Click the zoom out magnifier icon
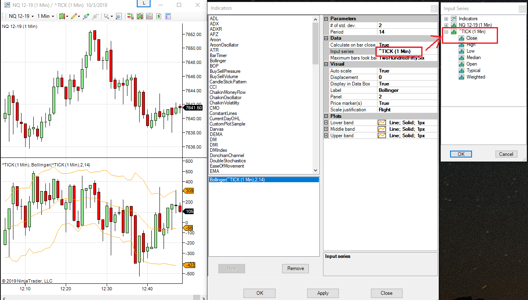 [x=95, y=16]
